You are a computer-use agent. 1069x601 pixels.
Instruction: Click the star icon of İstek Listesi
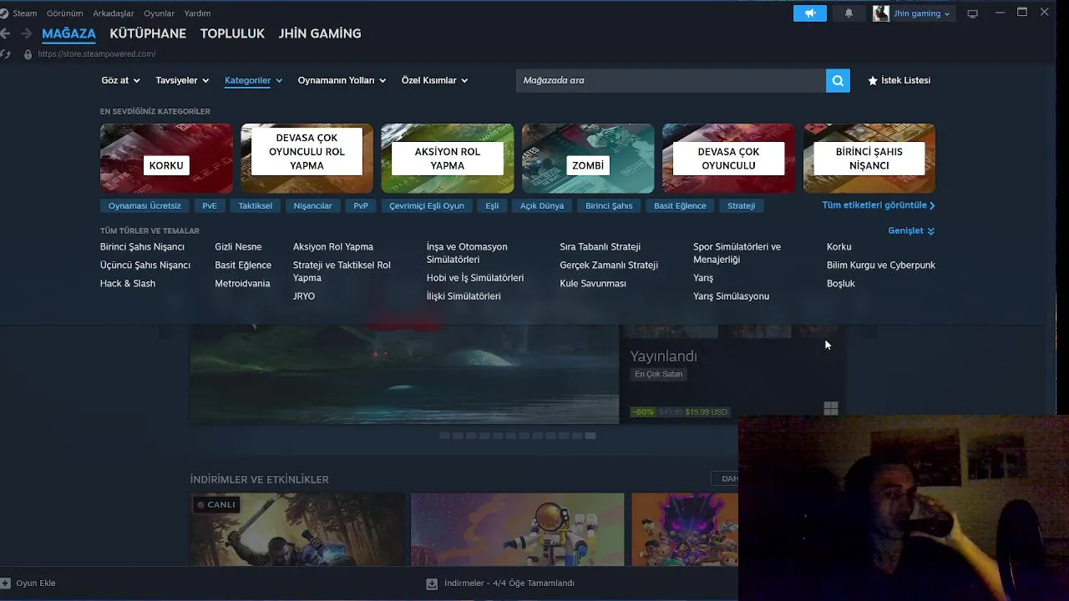pyautogui.click(x=873, y=81)
